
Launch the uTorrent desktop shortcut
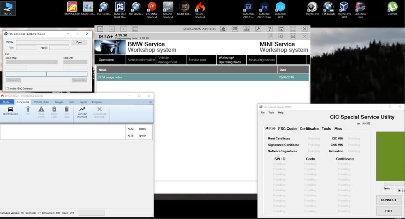(392, 9)
